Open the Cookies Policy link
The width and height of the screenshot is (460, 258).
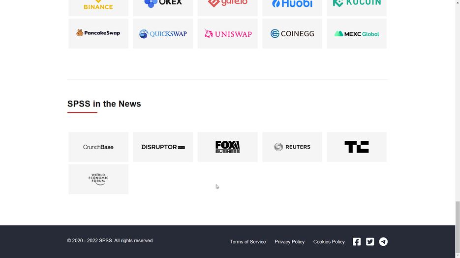click(329, 242)
